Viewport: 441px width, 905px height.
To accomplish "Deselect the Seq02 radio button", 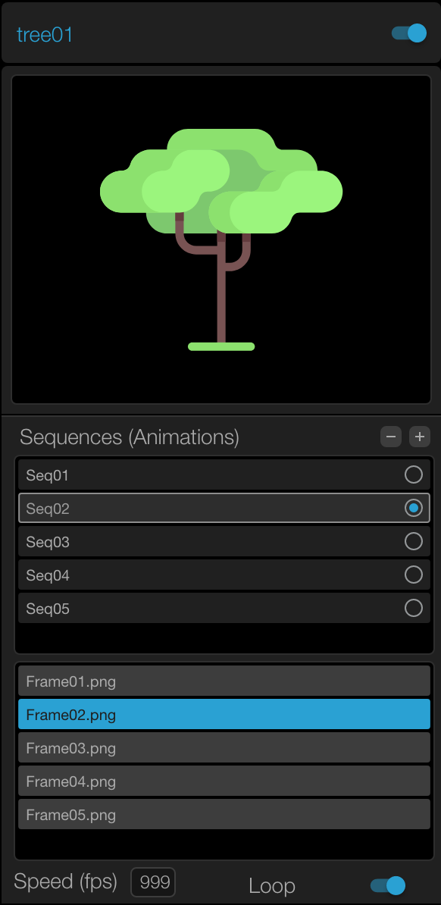I will tap(414, 508).
